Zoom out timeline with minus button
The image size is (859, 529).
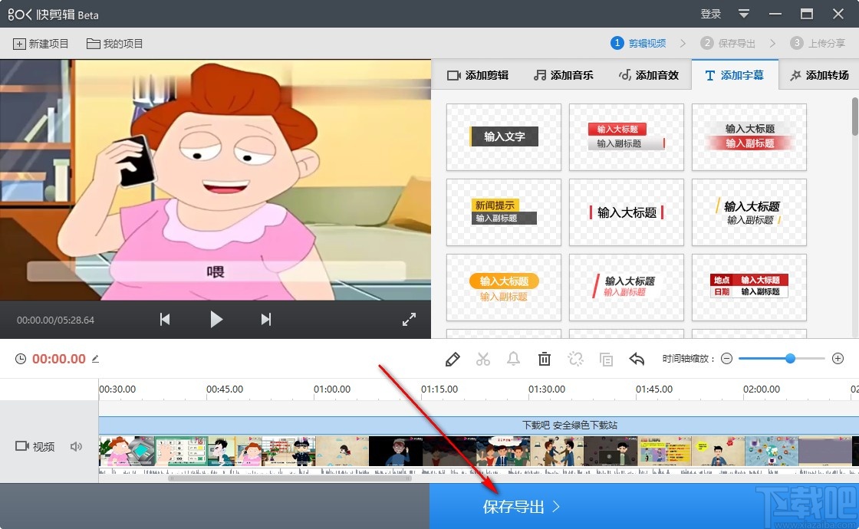726,359
